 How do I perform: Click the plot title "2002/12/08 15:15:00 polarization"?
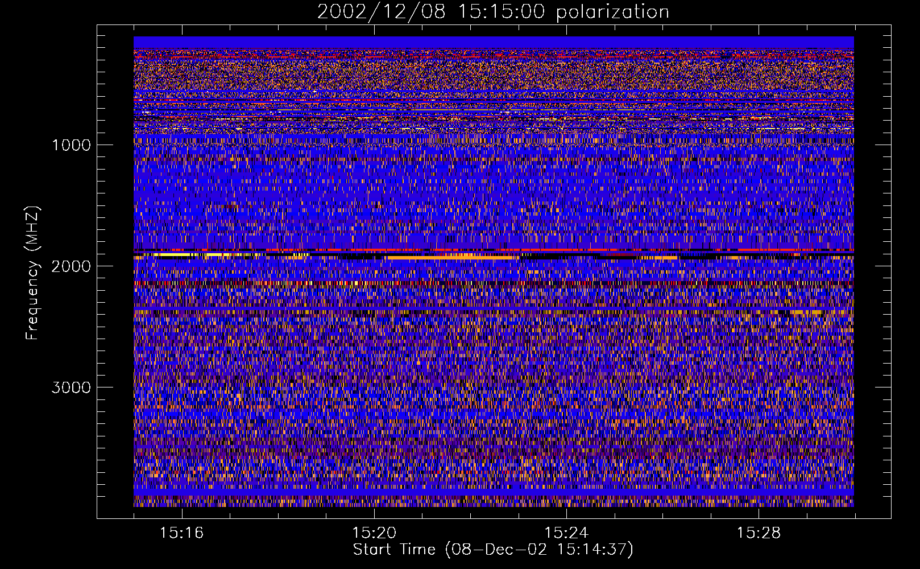[493, 11]
